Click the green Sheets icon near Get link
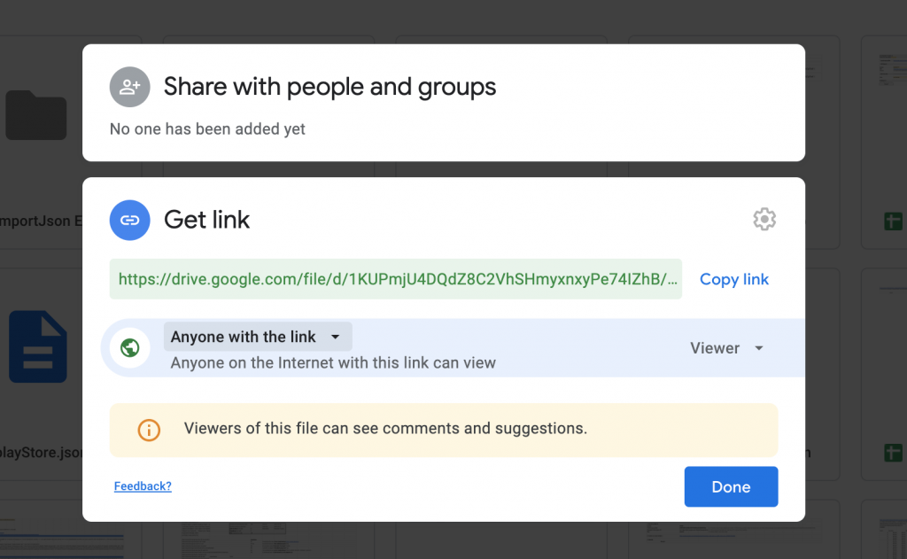 [893, 222]
